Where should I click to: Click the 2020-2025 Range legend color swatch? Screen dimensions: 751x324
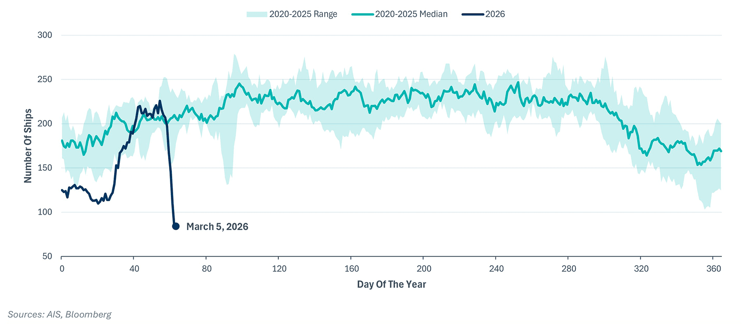pyautogui.click(x=256, y=15)
